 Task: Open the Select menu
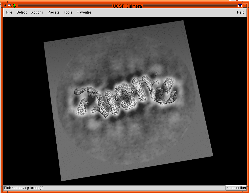(22, 12)
